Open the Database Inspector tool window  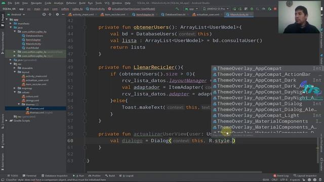54,176
